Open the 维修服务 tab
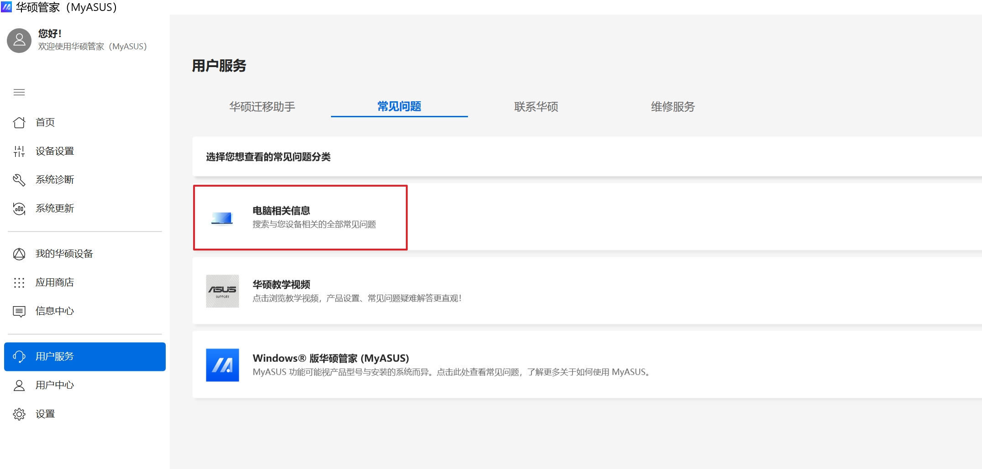The image size is (982, 469). coord(672,107)
